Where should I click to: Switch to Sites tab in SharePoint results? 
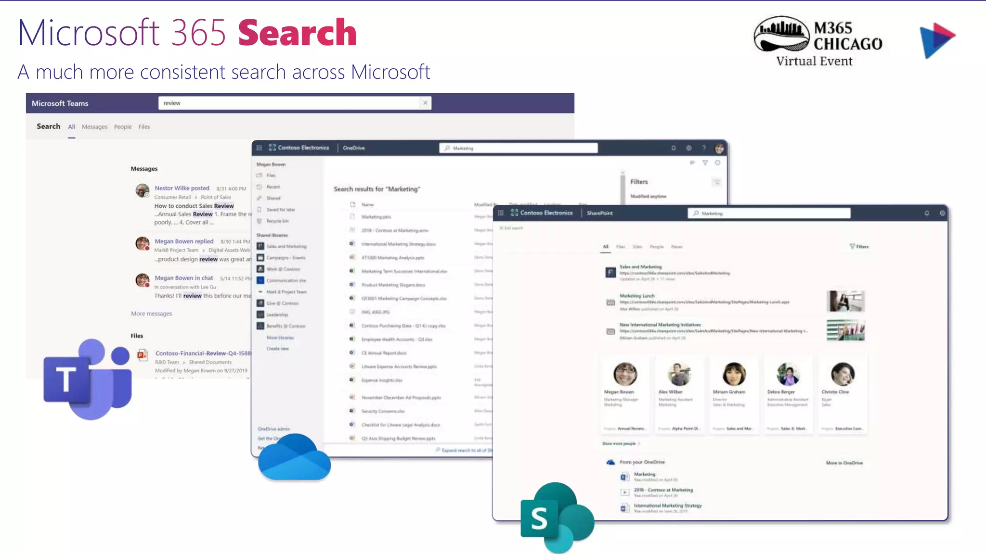(x=637, y=247)
